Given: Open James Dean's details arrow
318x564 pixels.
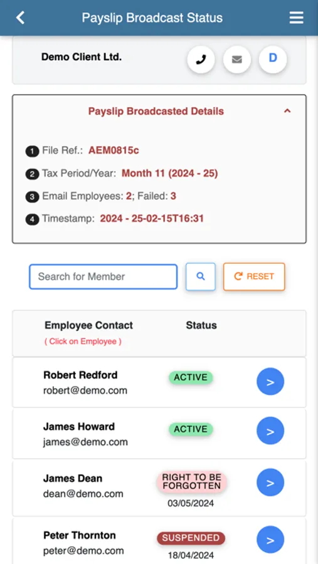Looking at the screenshot, I should pos(270,483).
